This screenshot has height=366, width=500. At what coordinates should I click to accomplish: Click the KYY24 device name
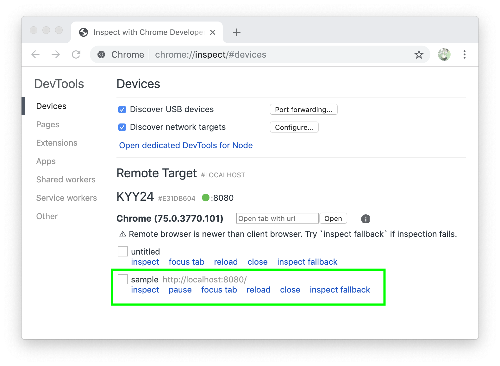tap(135, 197)
